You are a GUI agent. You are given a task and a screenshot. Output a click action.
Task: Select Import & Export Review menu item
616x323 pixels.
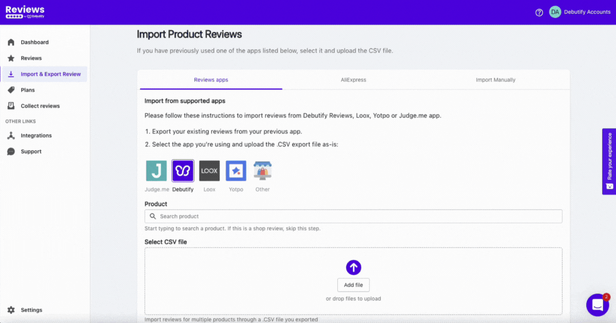click(x=44, y=74)
